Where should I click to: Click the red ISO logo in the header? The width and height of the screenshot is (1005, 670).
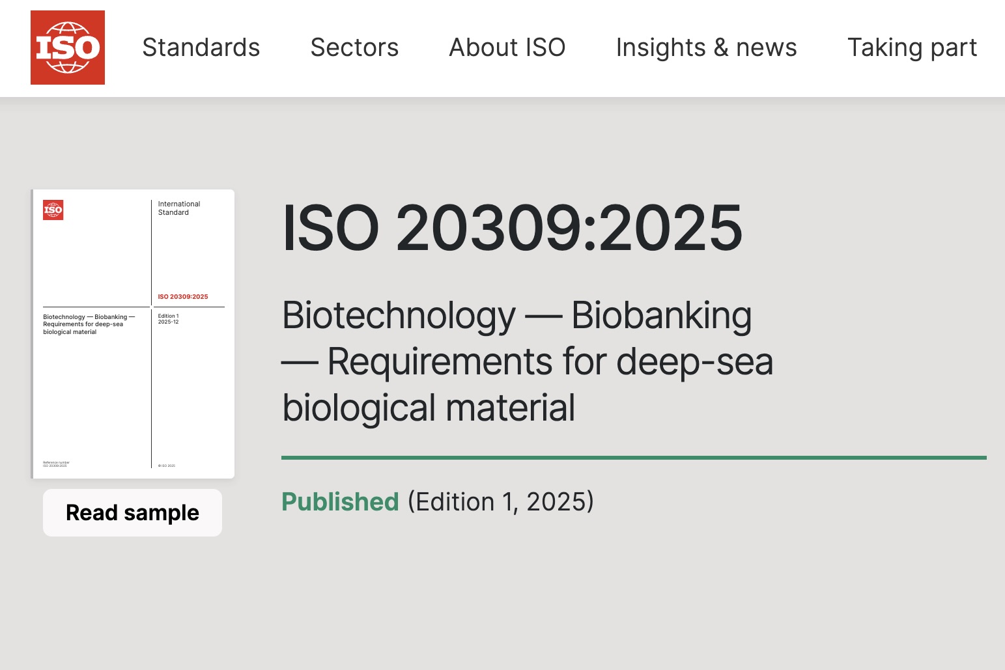(x=68, y=48)
